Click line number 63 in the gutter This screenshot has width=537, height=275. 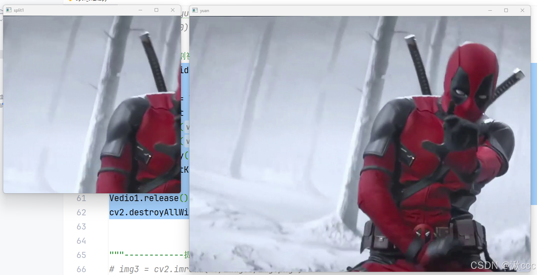coord(81,226)
